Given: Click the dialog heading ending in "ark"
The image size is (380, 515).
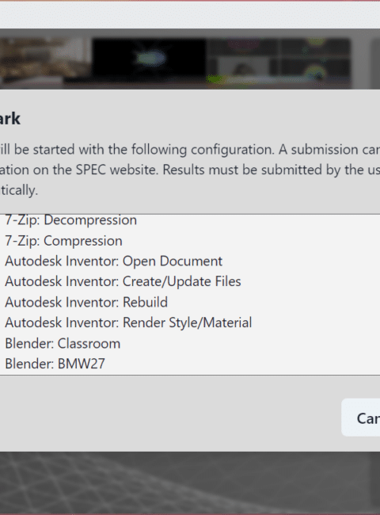Looking at the screenshot, I should pos(10,119).
